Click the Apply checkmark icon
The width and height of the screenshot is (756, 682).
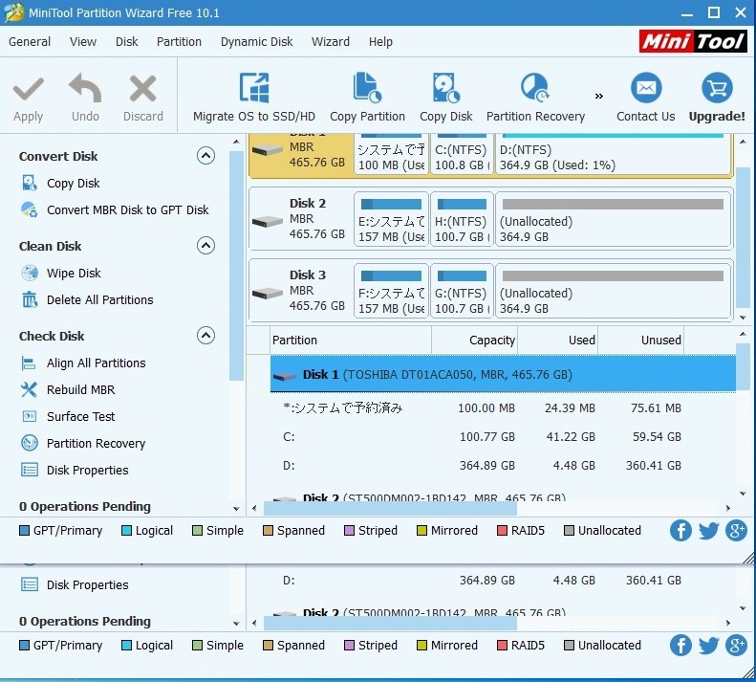(x=29, y=89)
